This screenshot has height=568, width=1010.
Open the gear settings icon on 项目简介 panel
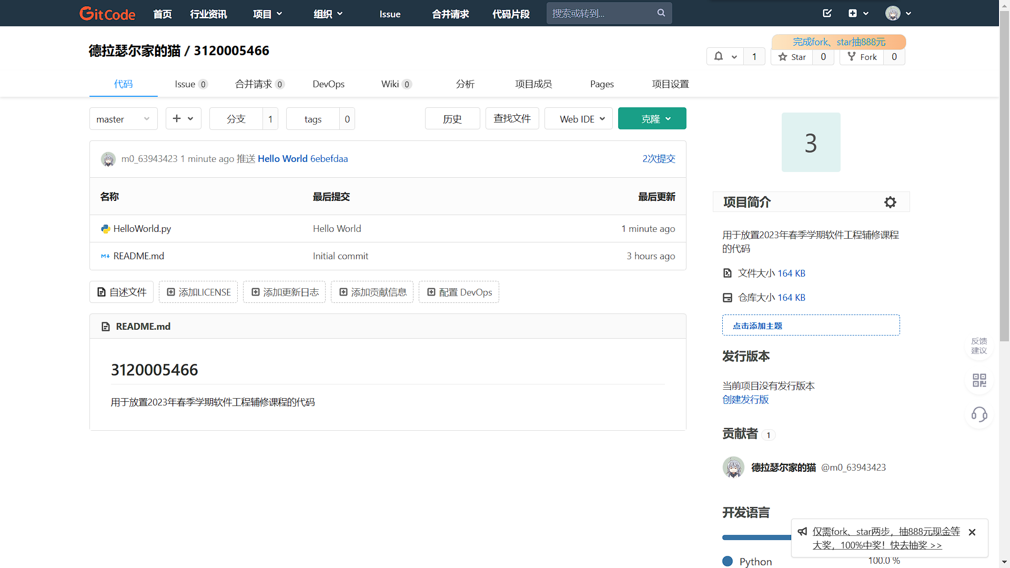[890, 202]
